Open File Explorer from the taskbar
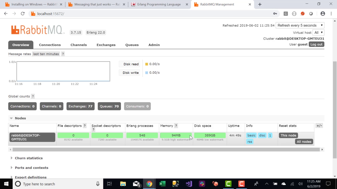337x189 pixels. [123, 184]
